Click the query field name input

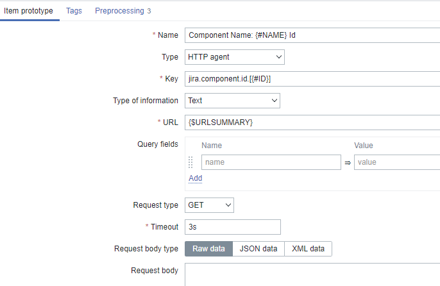(x=271, y=162)
